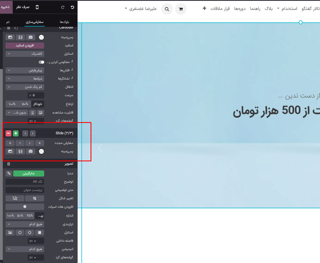The width and height of the screenshot is (320, 263).
Task: Switch to the بلوک‌ها tab
Action: point(65,22)
